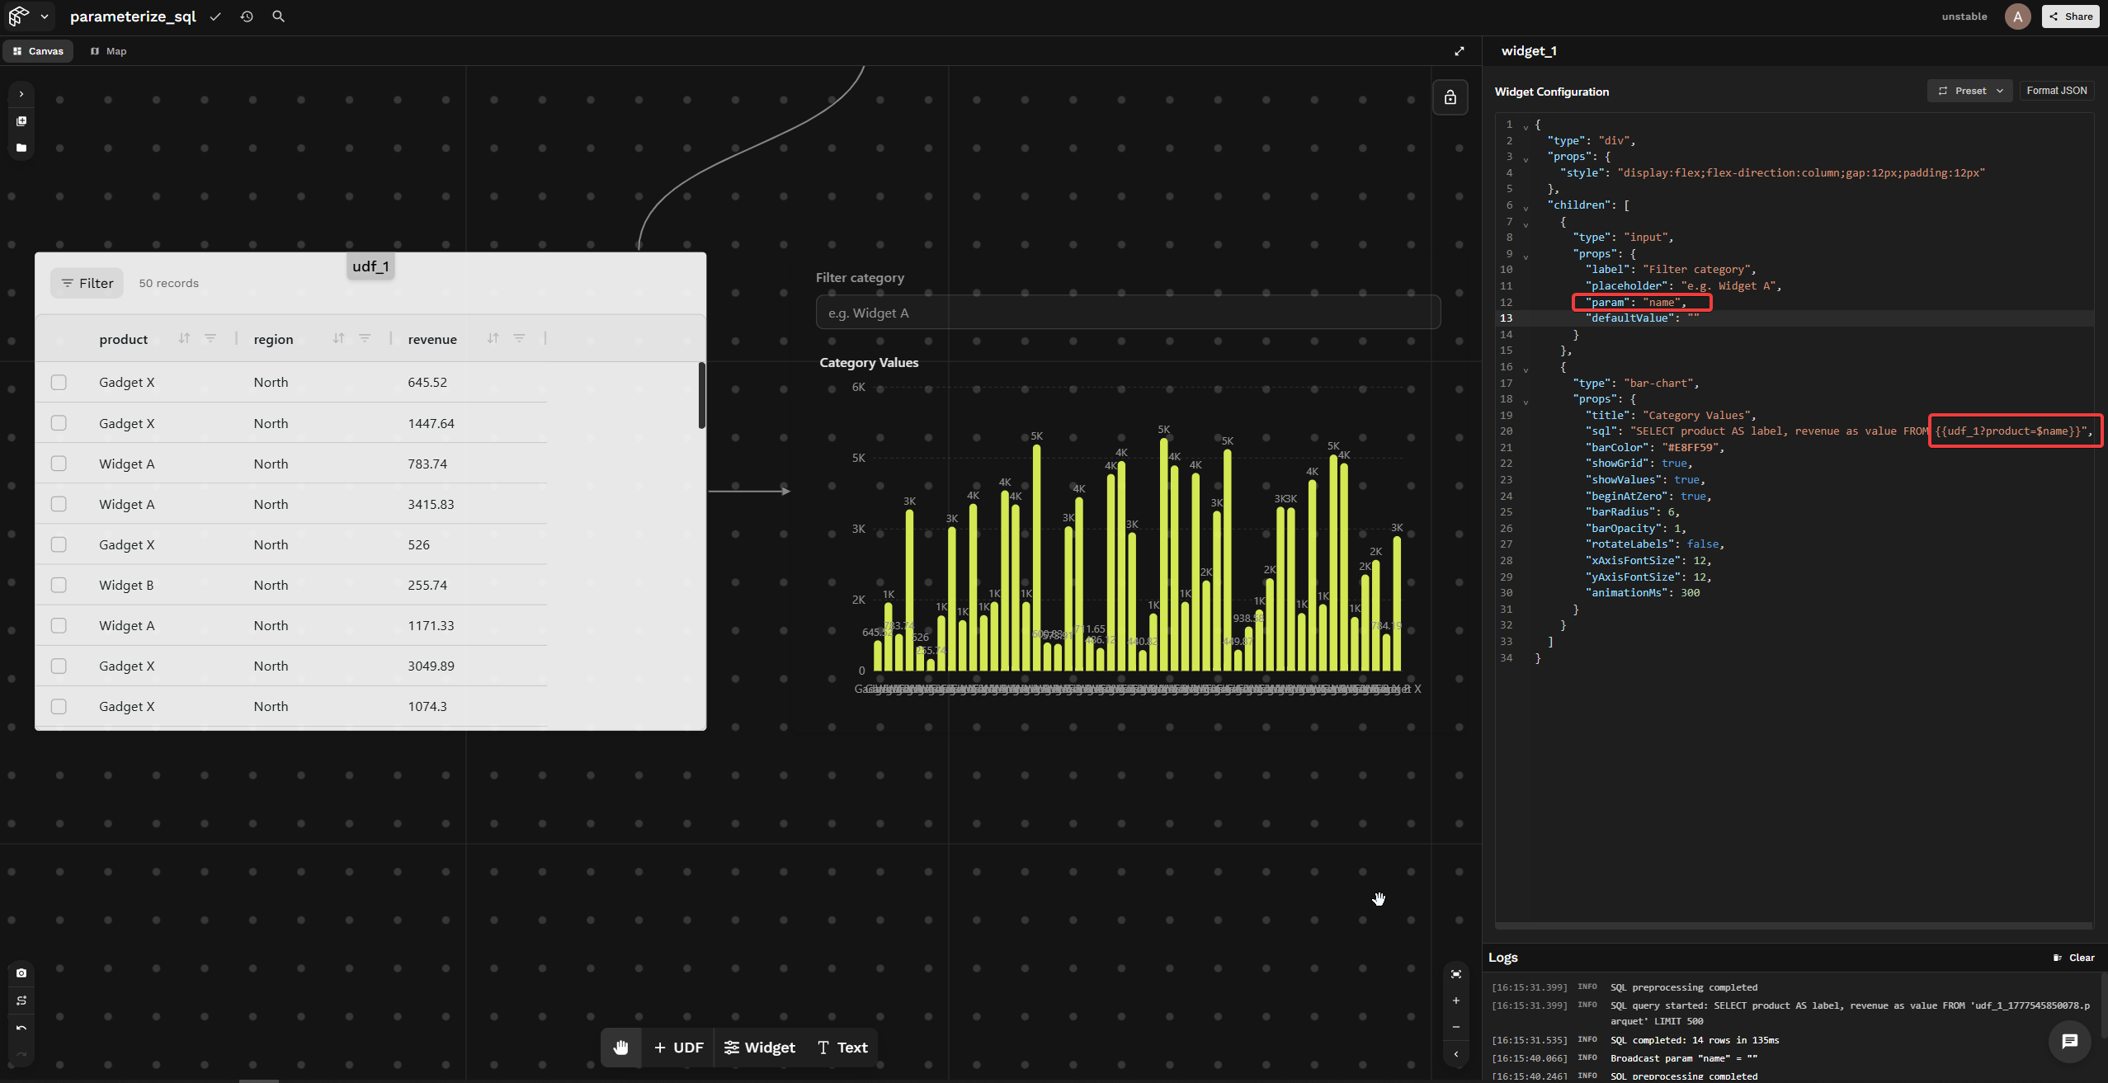Open the chat bubble icon
This screenshot has height=1083, width=2108.
point(2069,1041)
